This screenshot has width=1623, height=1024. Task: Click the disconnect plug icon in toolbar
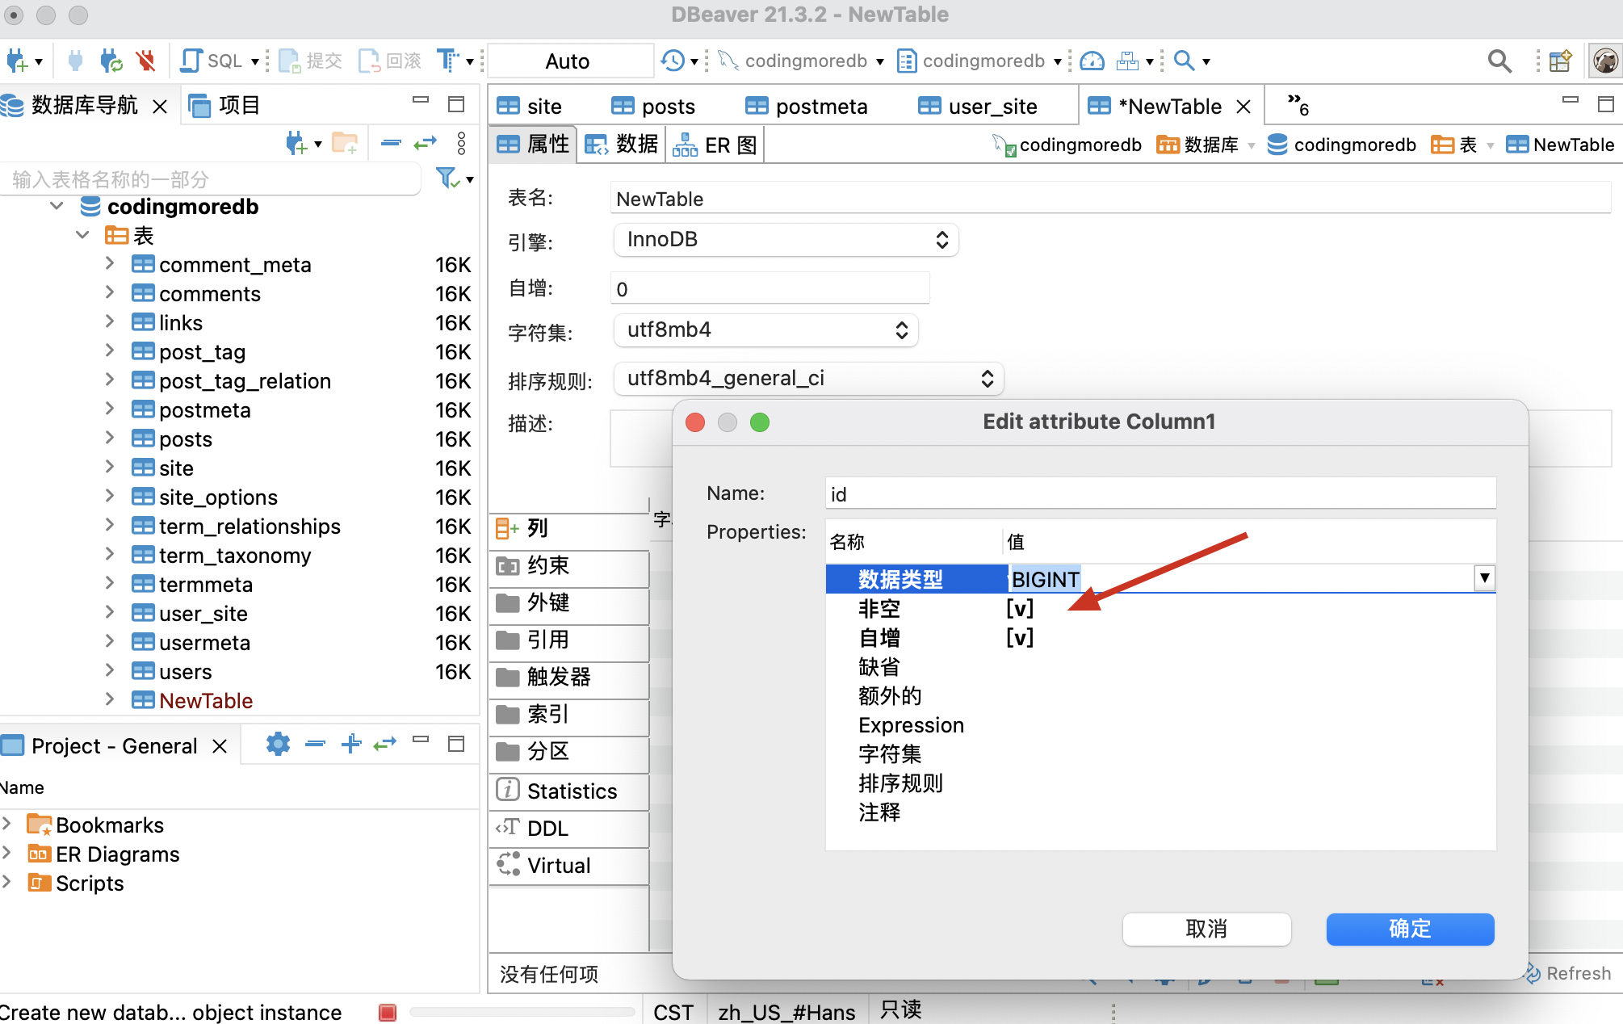click(x=146, y=61)
